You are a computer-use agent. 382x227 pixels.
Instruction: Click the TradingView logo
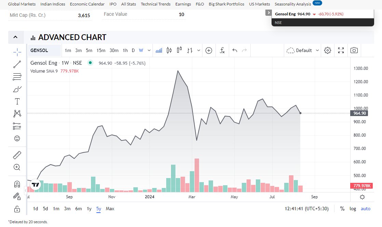tap(36, 185)
